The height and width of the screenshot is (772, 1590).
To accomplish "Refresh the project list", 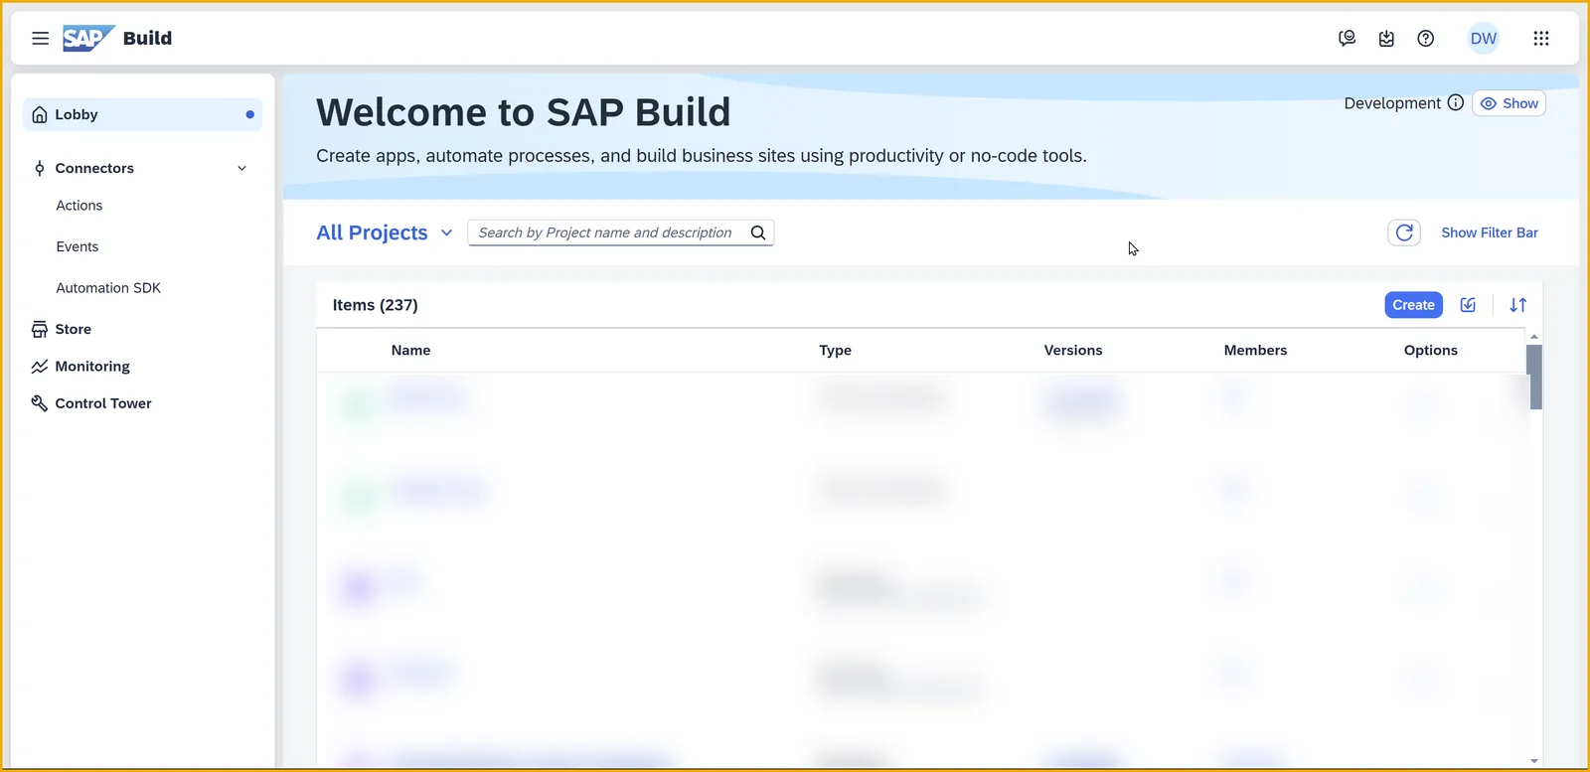I will tap(1404, 232).
